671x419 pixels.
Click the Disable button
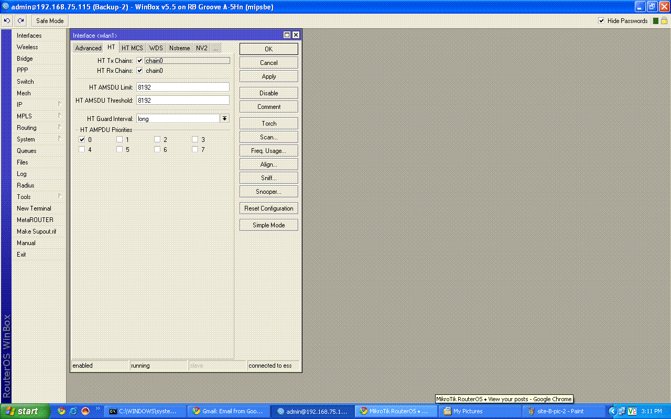pyautogui.click(x=269, y=93)
